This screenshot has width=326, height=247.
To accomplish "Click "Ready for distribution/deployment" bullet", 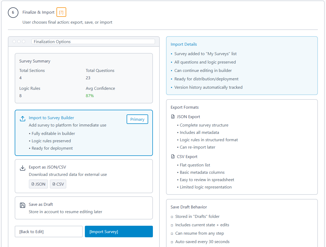I will pos(206,79).
